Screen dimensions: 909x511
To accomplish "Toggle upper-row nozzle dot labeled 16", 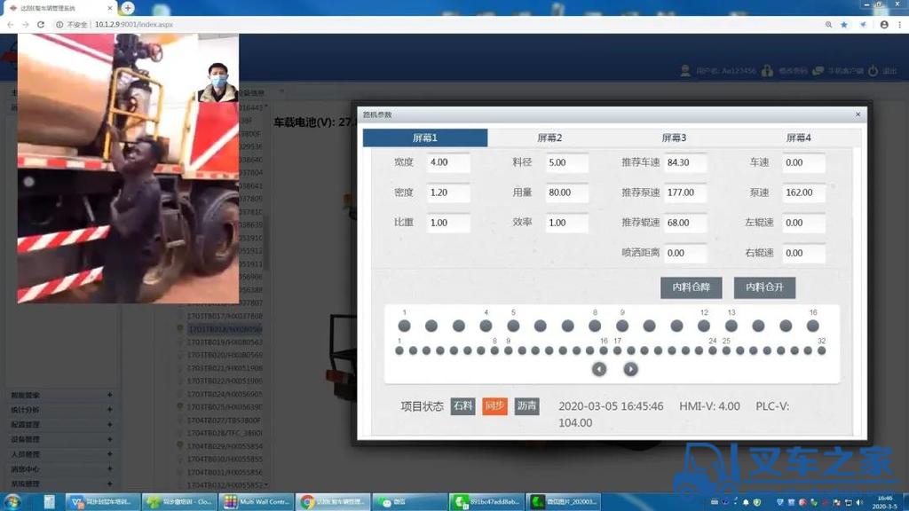I will click(813, 326).
